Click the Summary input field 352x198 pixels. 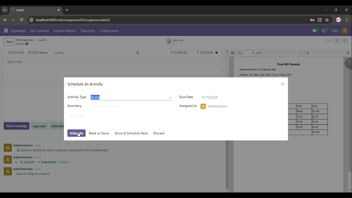pyautogui.click(x=131, y=106)
